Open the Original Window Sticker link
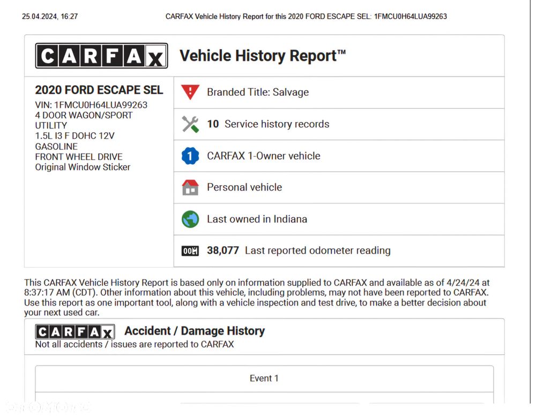The width and height of the screenshot is (536, 418). point(83,167)
